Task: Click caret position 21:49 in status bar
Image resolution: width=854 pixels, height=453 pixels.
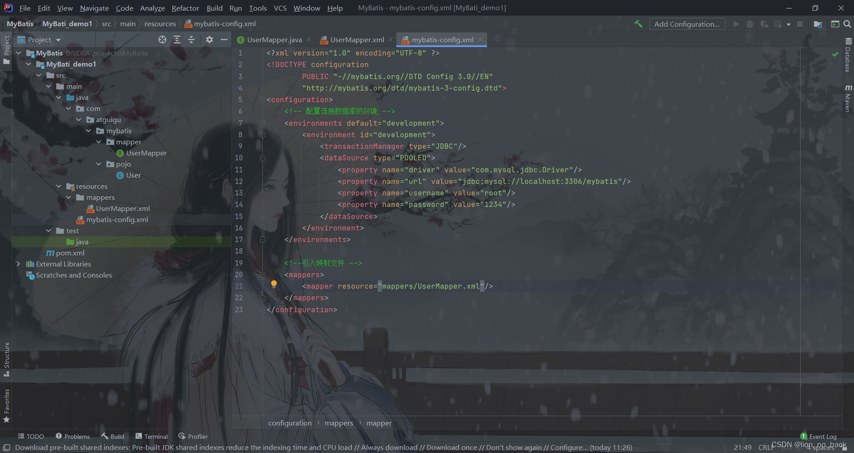Action: click(742, 447)
